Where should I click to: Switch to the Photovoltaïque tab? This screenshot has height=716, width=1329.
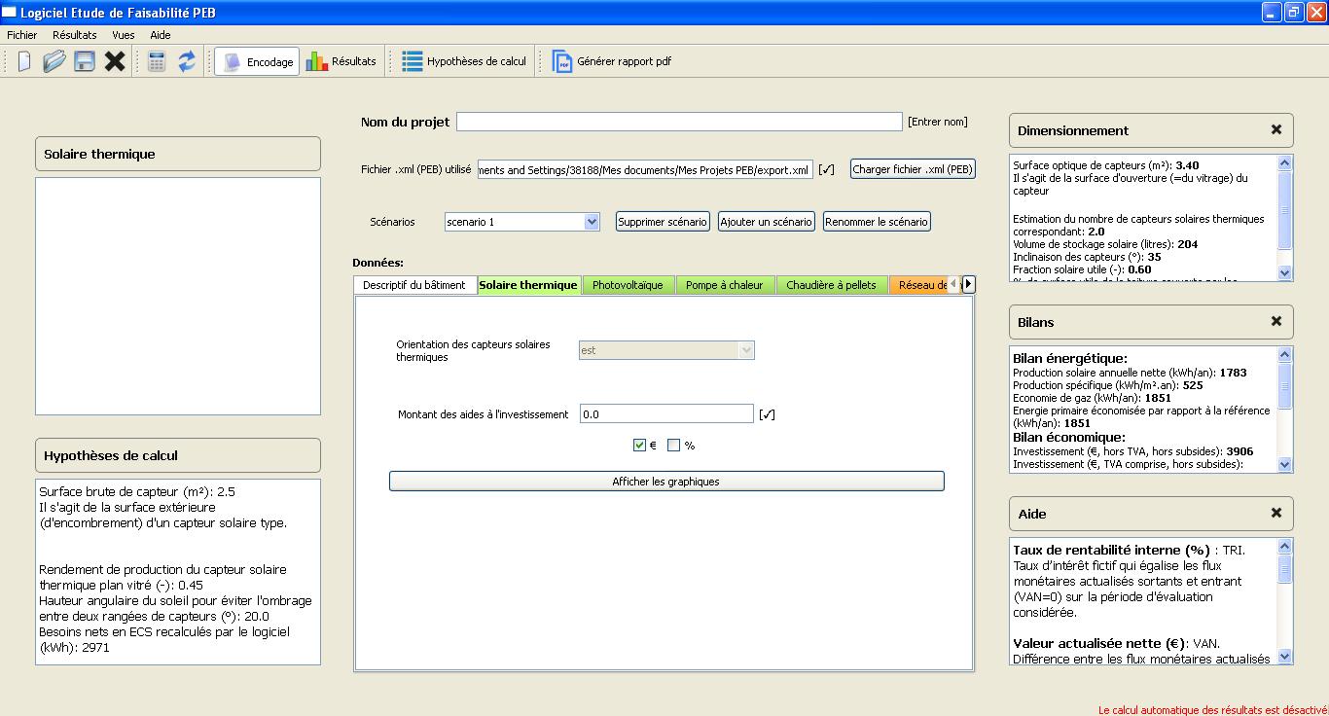click(628, 285)
